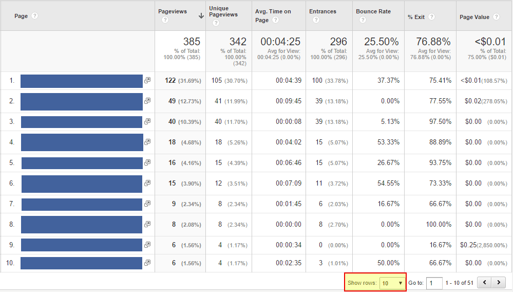This screenshot has height=292, width=513.
Task: Open the Show rows dropdown
Action: click(x=392, y=283)
